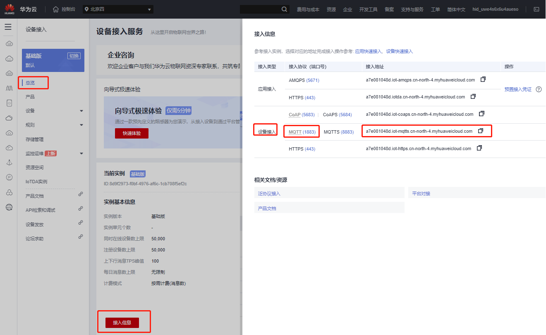
Task: Expand the 监控运维 sidebar submenu
Action: click(x=81, y=153)
